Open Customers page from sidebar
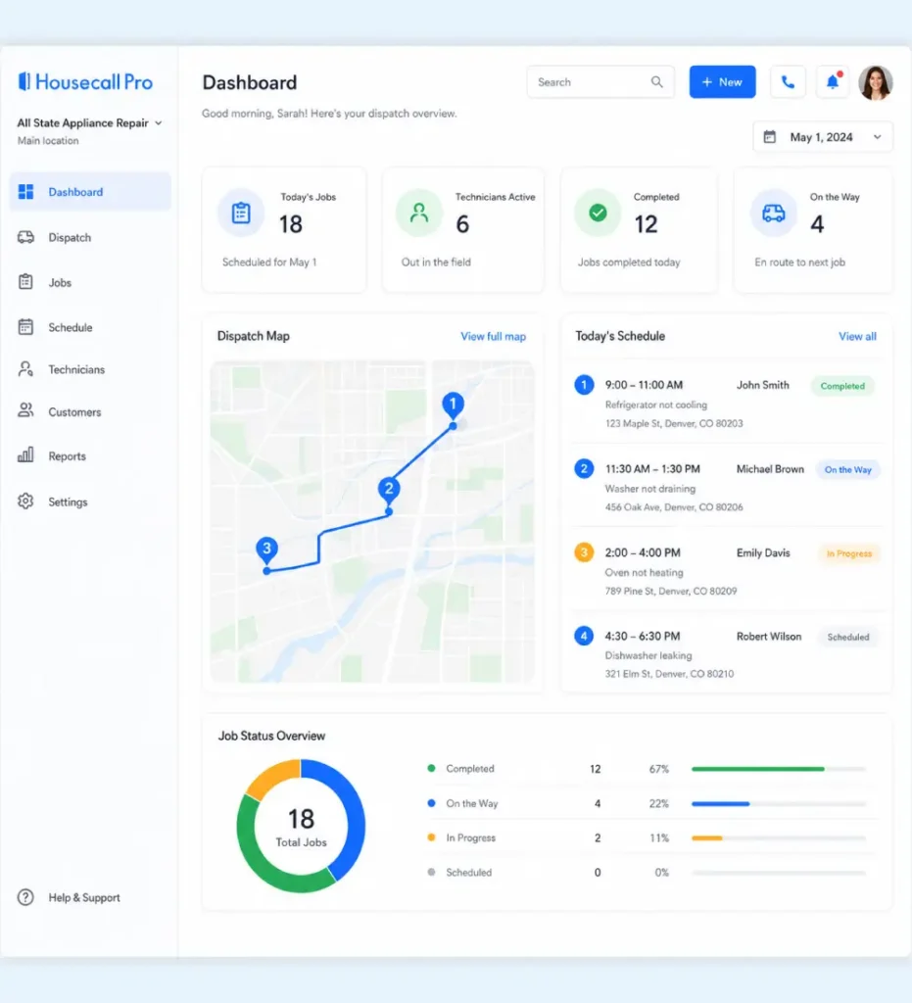 pyautogui.click(x=74, y=412)
